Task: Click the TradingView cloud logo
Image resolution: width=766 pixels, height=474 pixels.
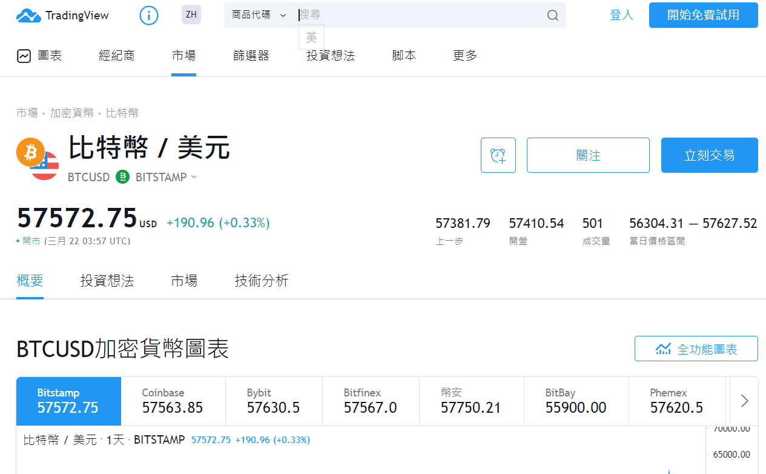Action: pyautogui.click(x=28, y=16)
